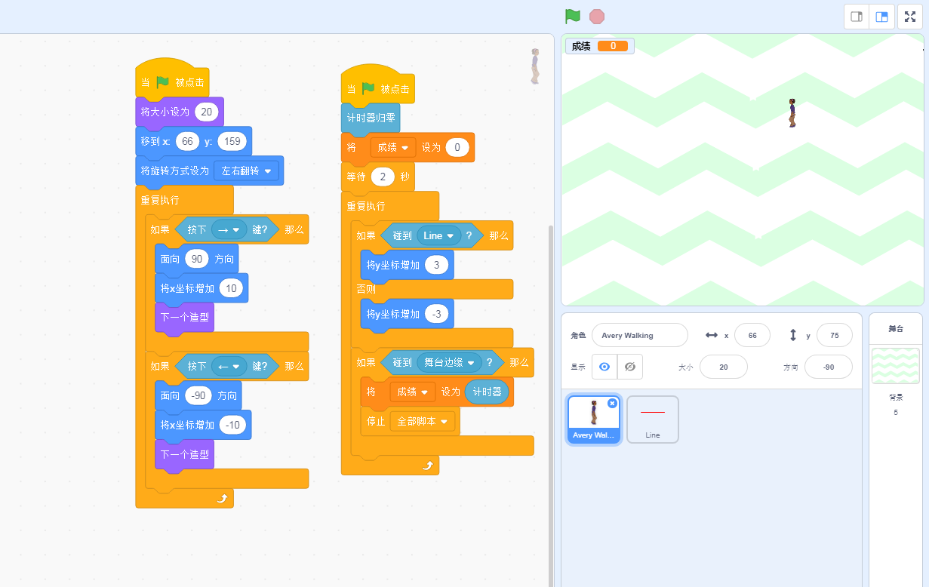Enter full screen stage mode
This screenshot has width=929, height=587.
910,17
